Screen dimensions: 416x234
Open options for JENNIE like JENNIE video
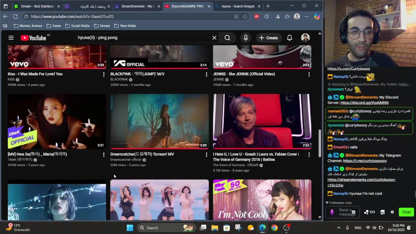click(x=309, y=74)
